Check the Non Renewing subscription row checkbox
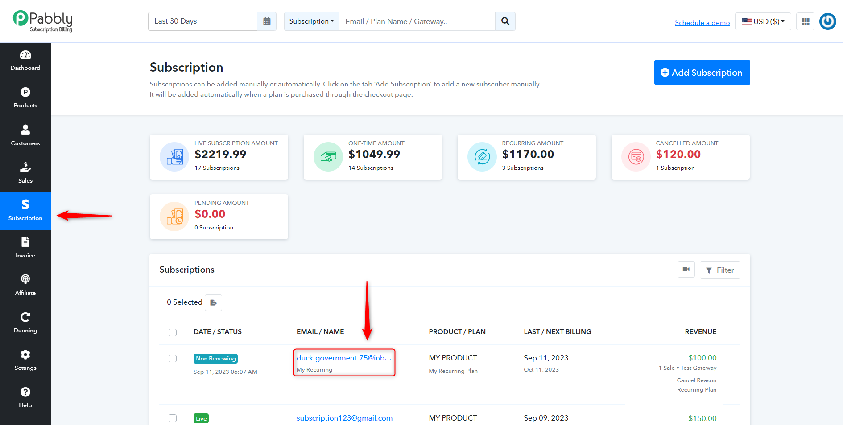Screen dimensions: 843x425 click(173, 358)
